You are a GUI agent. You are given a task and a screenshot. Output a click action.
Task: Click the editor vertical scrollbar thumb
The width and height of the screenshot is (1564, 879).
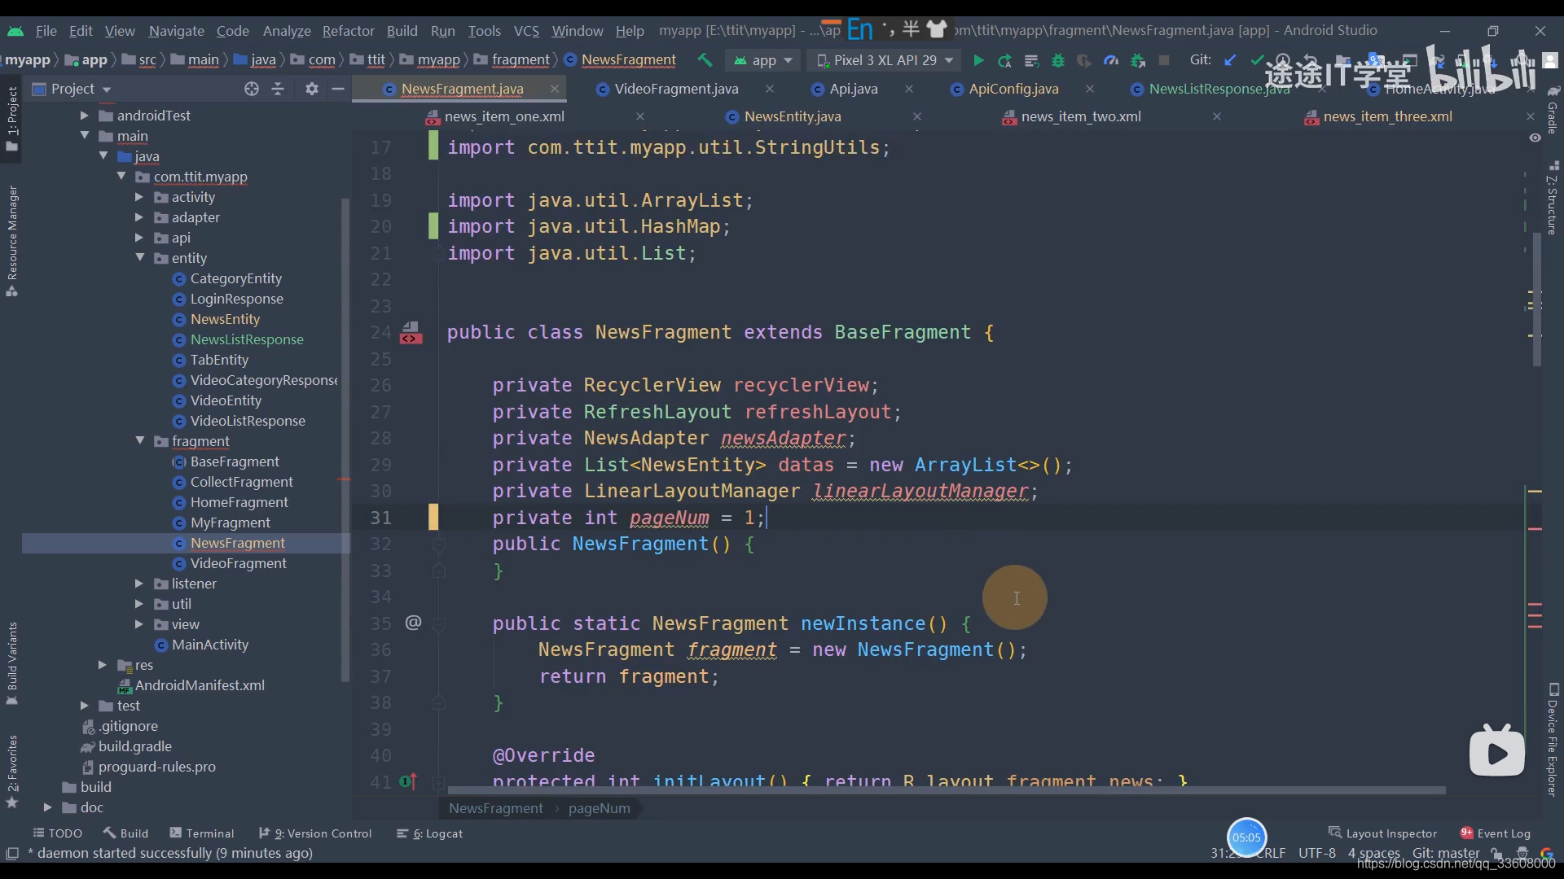[1537, 300]
